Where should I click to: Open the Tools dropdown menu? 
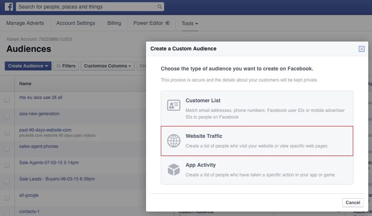point(190,23)
